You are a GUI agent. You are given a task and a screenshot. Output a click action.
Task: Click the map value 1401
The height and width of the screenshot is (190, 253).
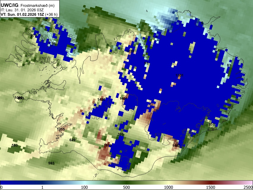pos(124,98)
